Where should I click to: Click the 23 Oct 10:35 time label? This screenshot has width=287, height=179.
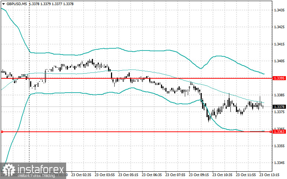tap(222, 175)
